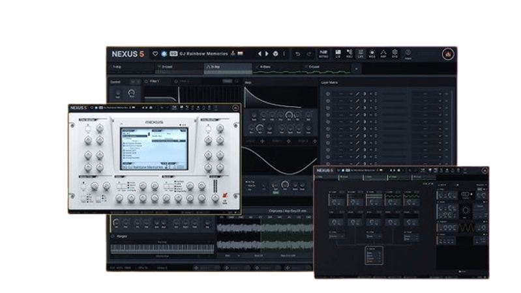Toggle power on second Layer Matrix row
Viewport: 521px width, 293px height.
point(327,101)
